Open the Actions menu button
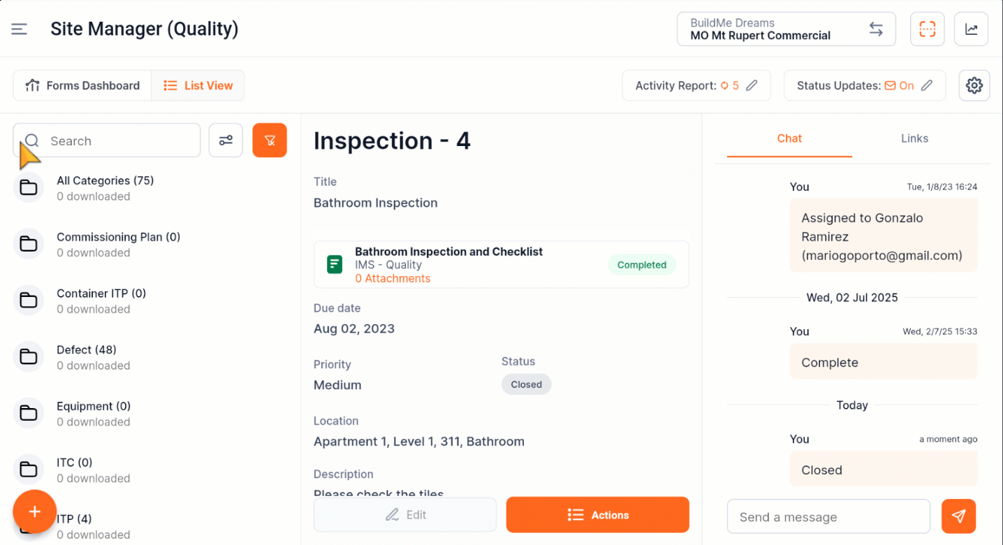The height and width of the screenshot is (545, 1003). [x=598, y=515]
